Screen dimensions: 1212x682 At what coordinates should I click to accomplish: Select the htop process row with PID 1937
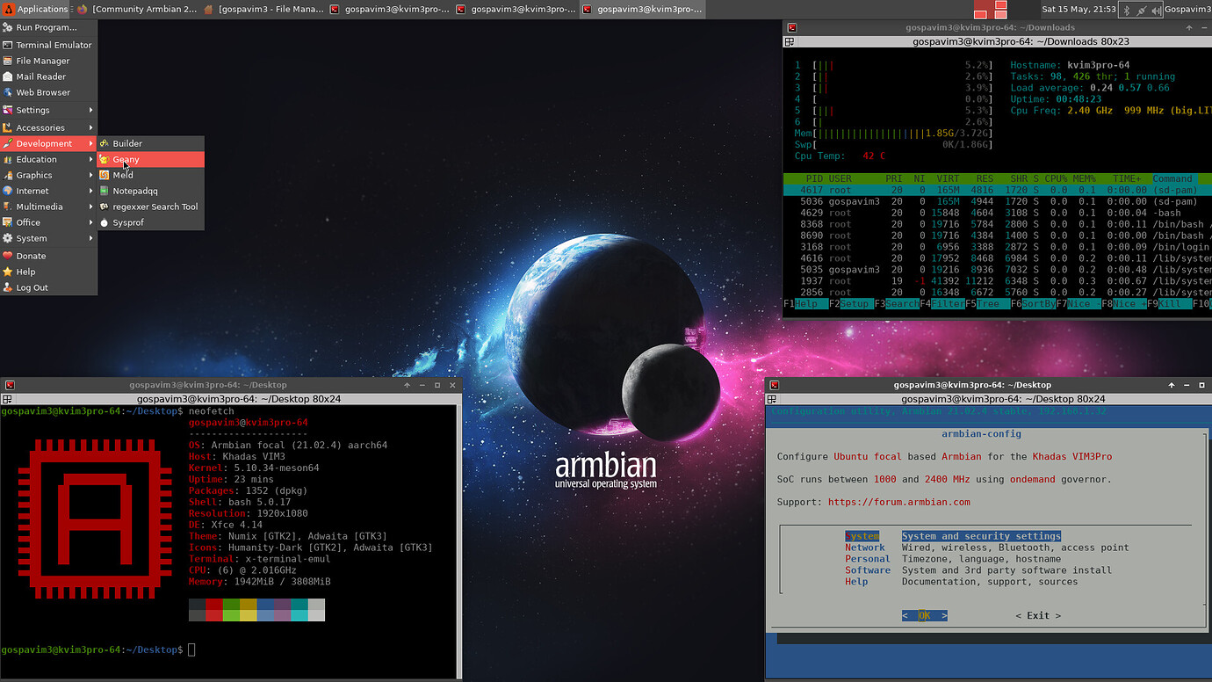(x=998, y=281)
